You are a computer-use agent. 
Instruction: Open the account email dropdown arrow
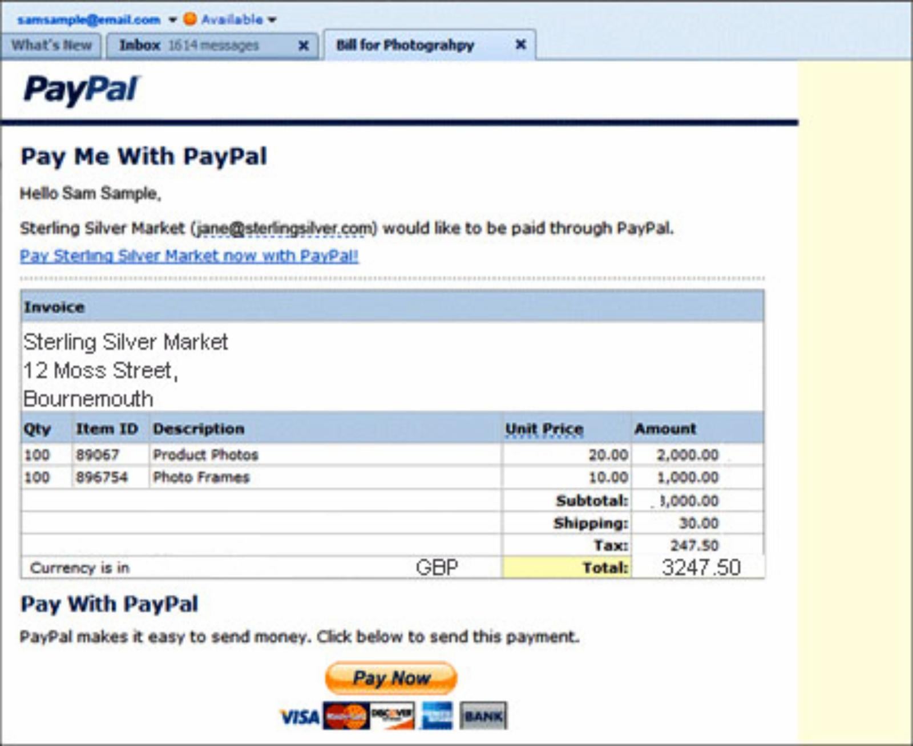click(172, 20)
